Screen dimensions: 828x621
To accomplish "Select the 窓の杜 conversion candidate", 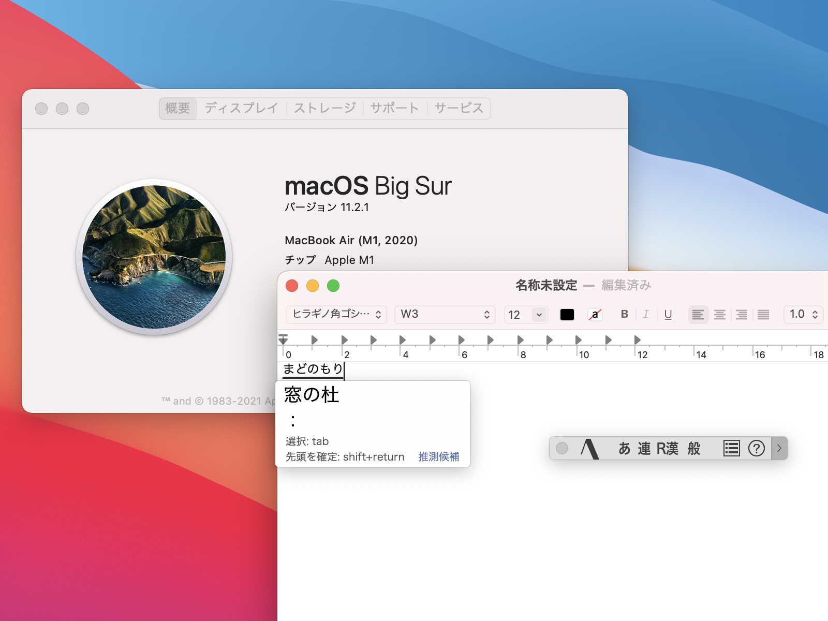I will tap(312, 395).
